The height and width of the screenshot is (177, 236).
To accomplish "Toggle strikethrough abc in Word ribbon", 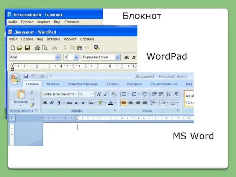I will coord(69,103).
